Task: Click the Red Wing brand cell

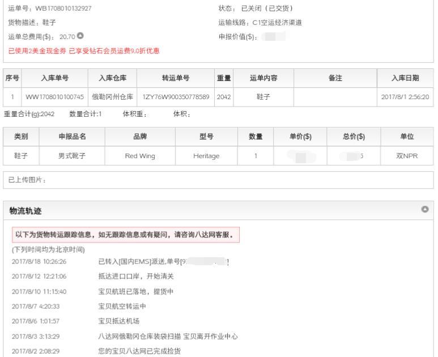Action: coord(140,156)
